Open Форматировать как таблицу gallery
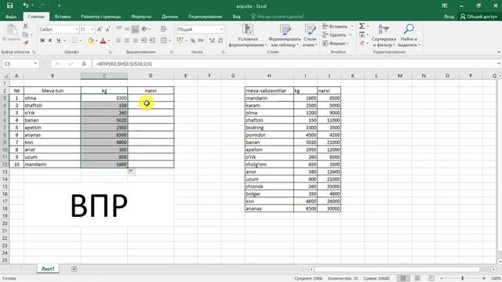This screenshot has width=502, height=282. coord(284,35)
